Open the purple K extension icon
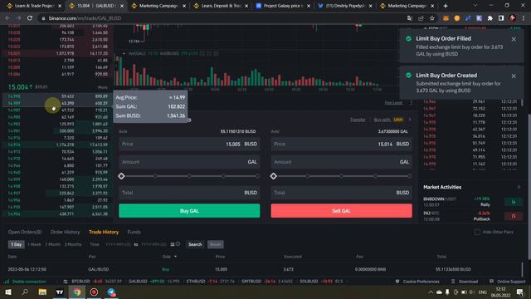 (x=479, y=18)
